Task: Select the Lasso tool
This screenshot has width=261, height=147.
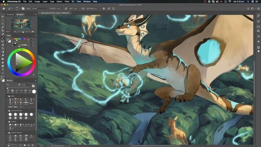Action: point(3,24)
